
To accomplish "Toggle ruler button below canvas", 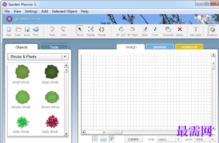I will 103,139.
